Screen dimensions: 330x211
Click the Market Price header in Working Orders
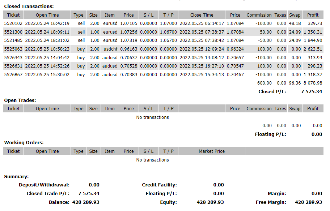(x=211, y=151)
